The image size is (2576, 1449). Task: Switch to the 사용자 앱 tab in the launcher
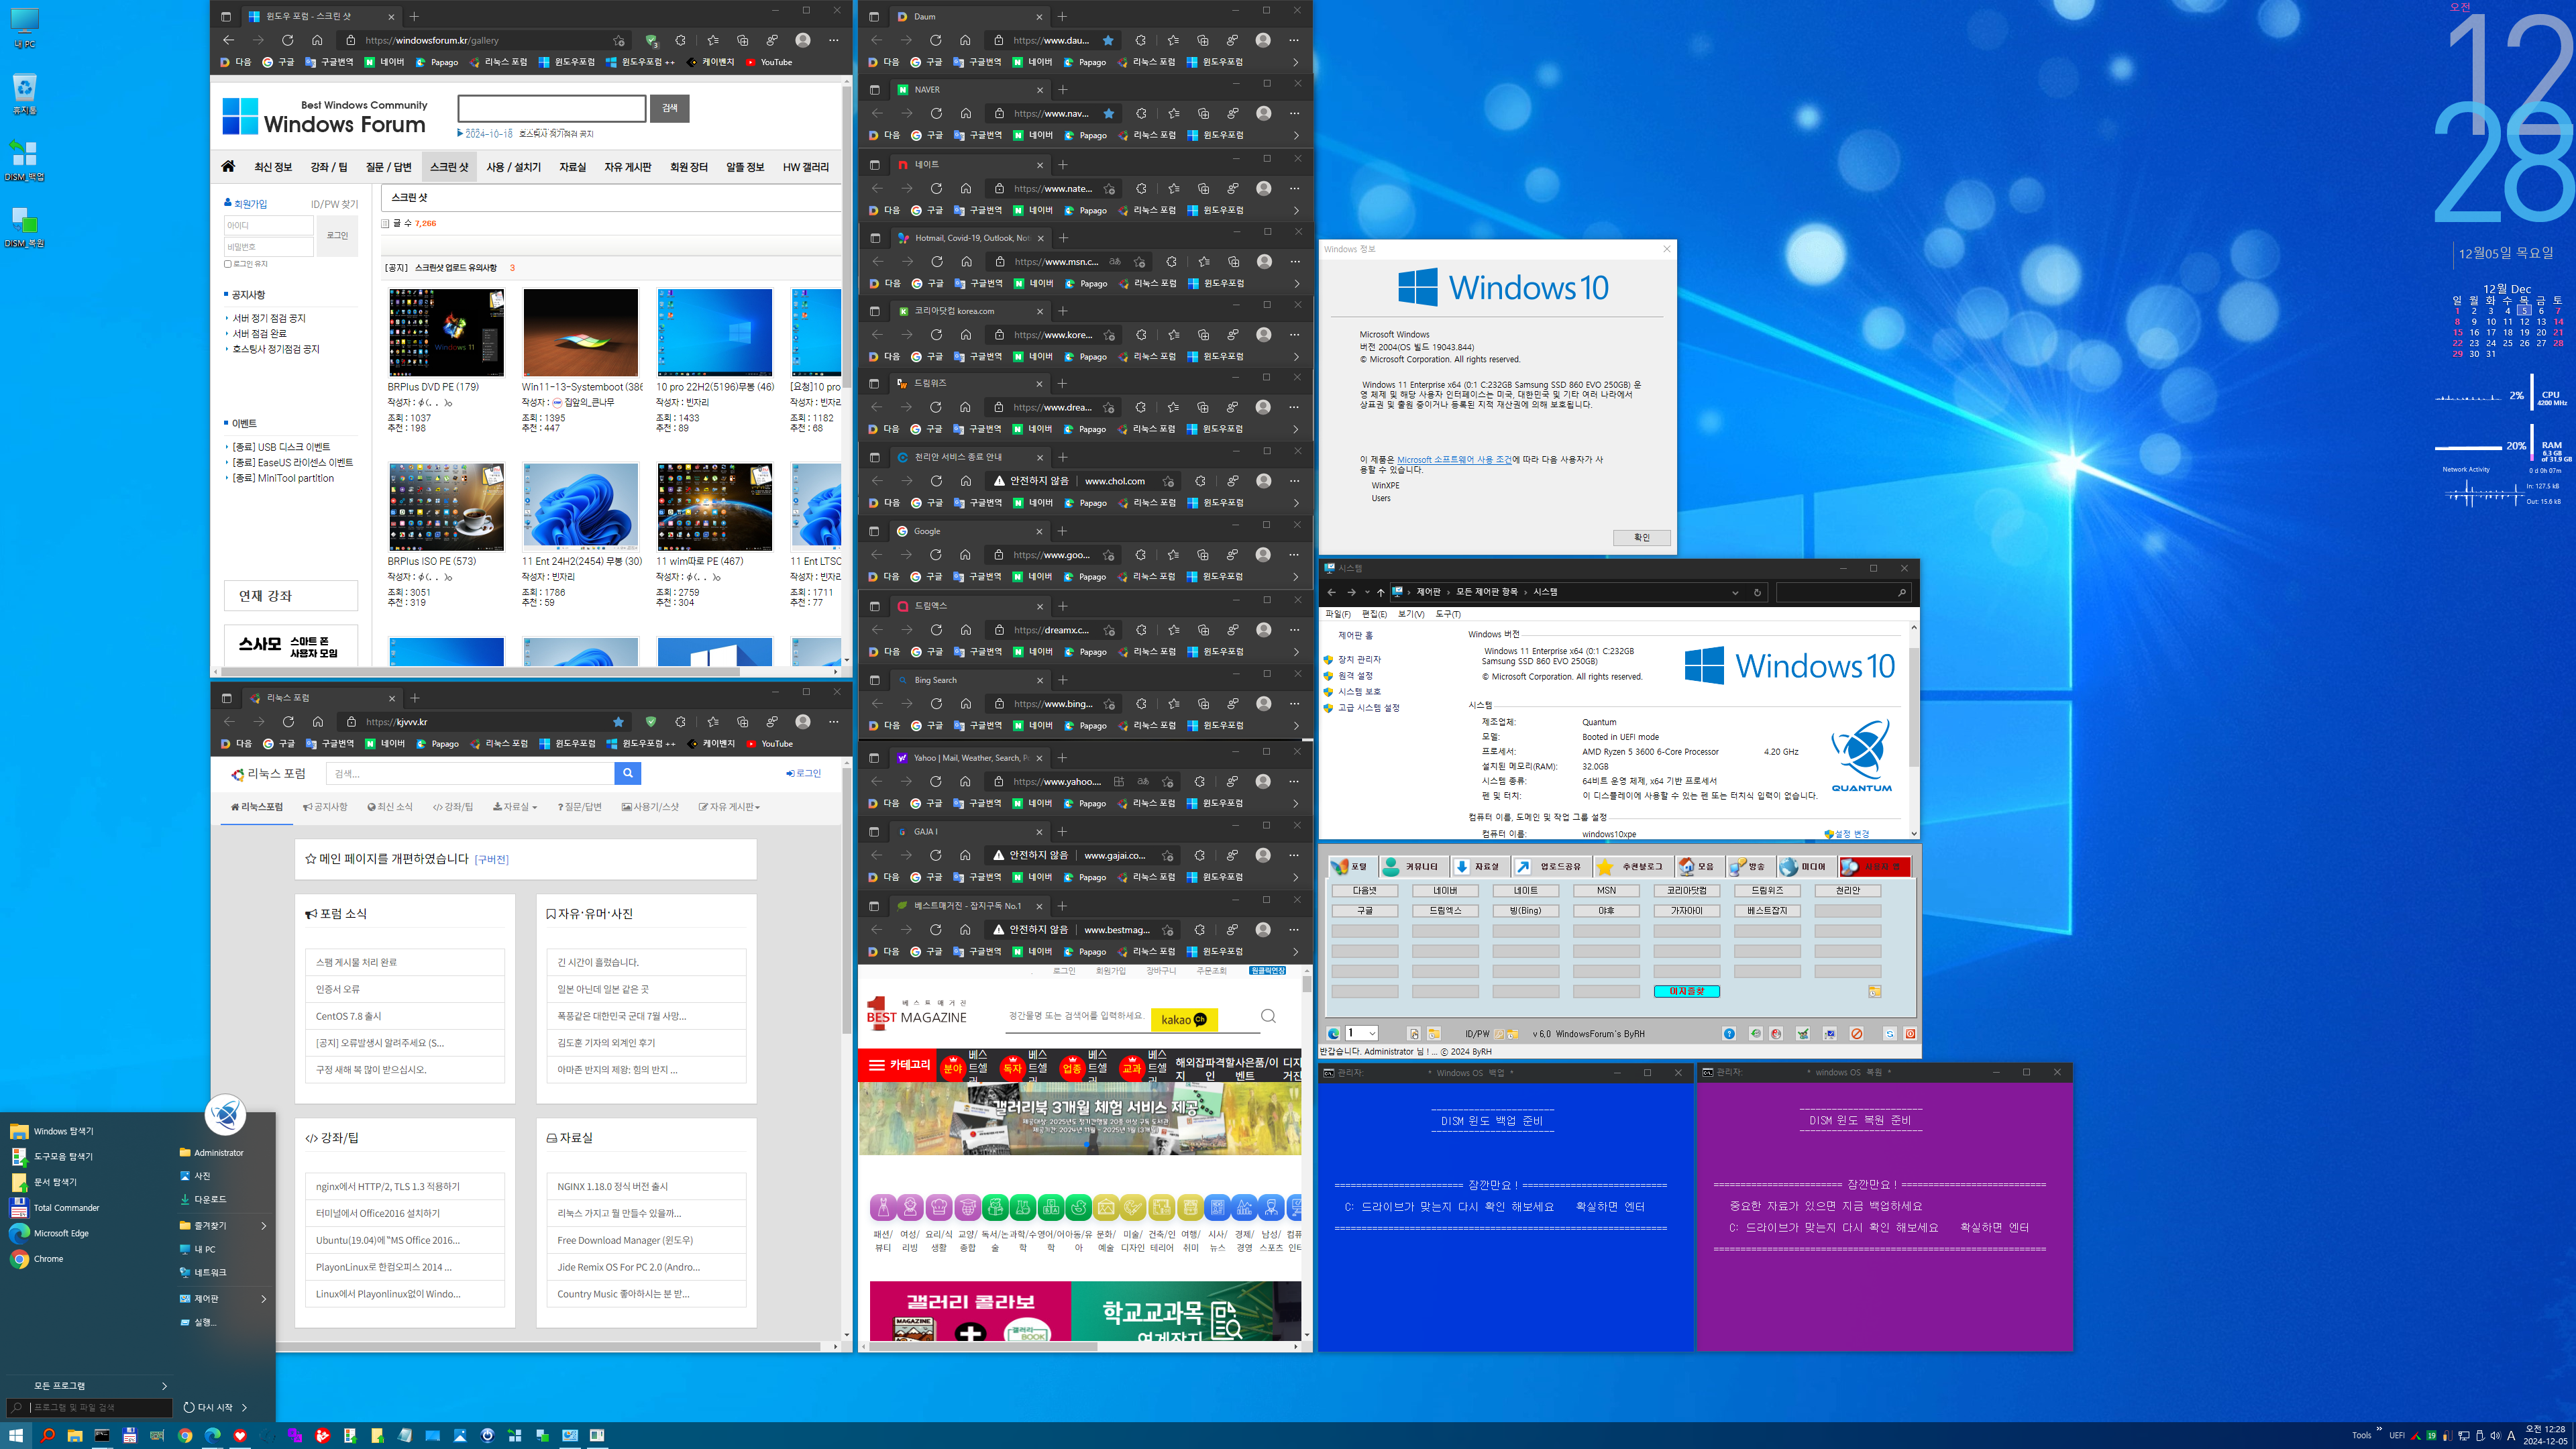pyautogui.click(x=1875, y=866)
